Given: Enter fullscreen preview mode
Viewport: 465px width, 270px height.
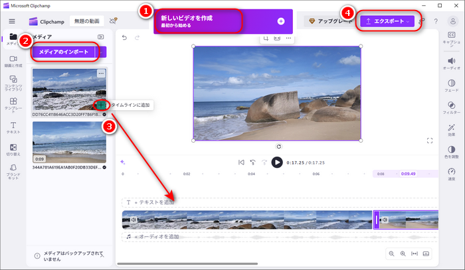Looking at the screenshot, I should click(x=430, y=141).
